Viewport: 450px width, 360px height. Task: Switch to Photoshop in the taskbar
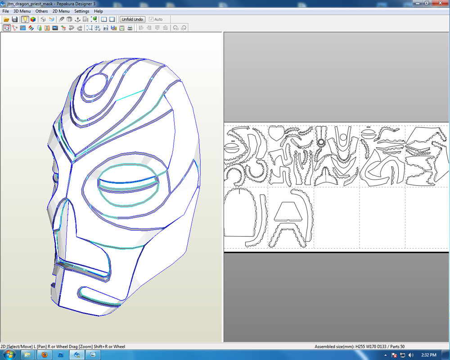tap(61, 355)
